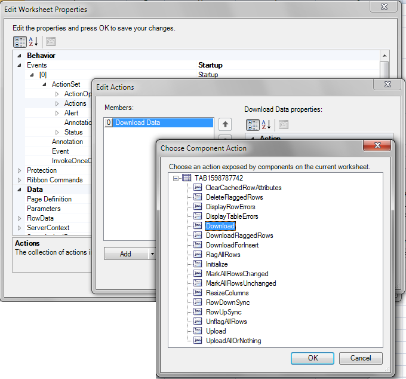Viewport: 406px width, 379px height.
Task: Collapse the ActionSet property
Action: tap(45, 84)
